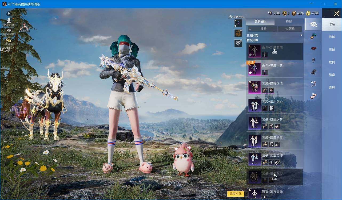
Task: Open the red mask category icon
Action: point(313,49)
